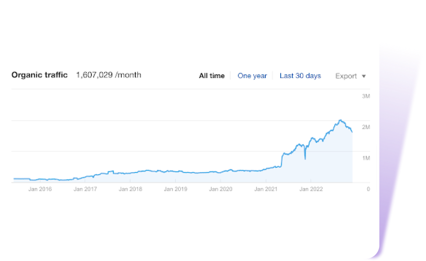This screenshot has width=426, height=261.
Task: Select the All time range tab
Action: tap(212, 76)
